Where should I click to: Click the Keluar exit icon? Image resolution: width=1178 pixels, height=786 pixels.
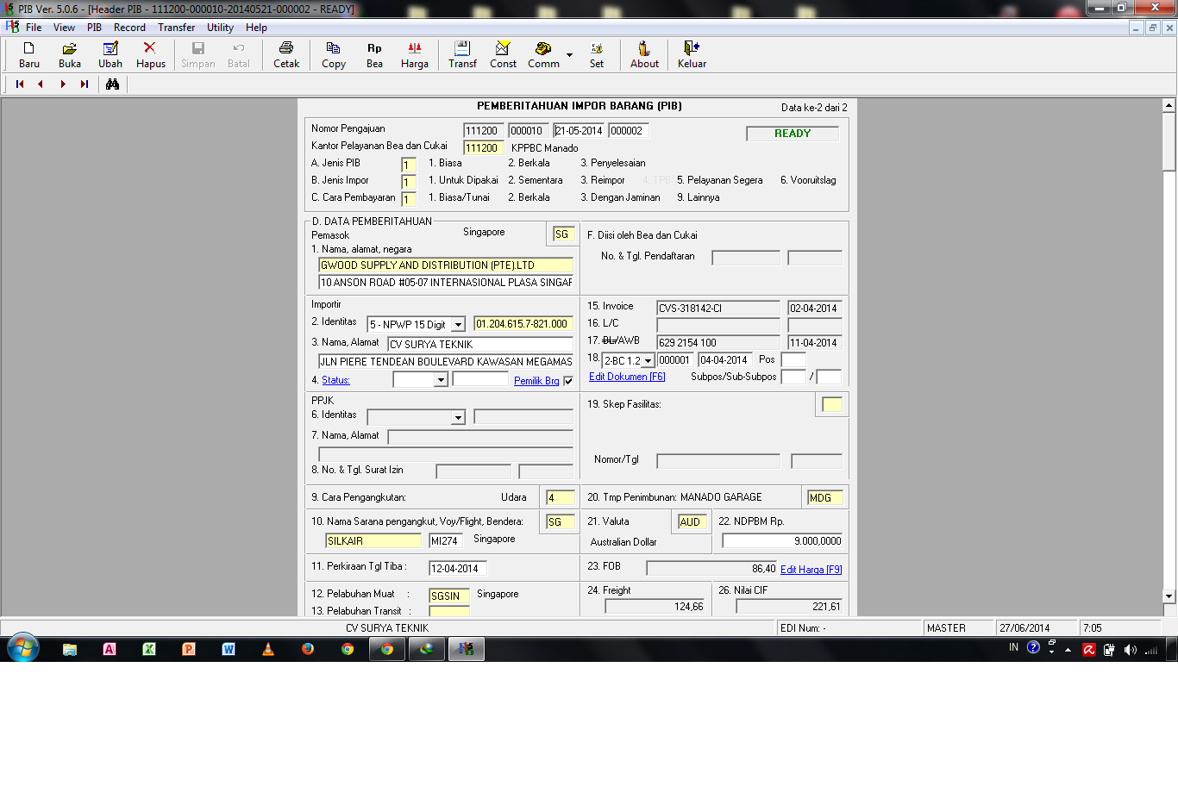[692, 48]
